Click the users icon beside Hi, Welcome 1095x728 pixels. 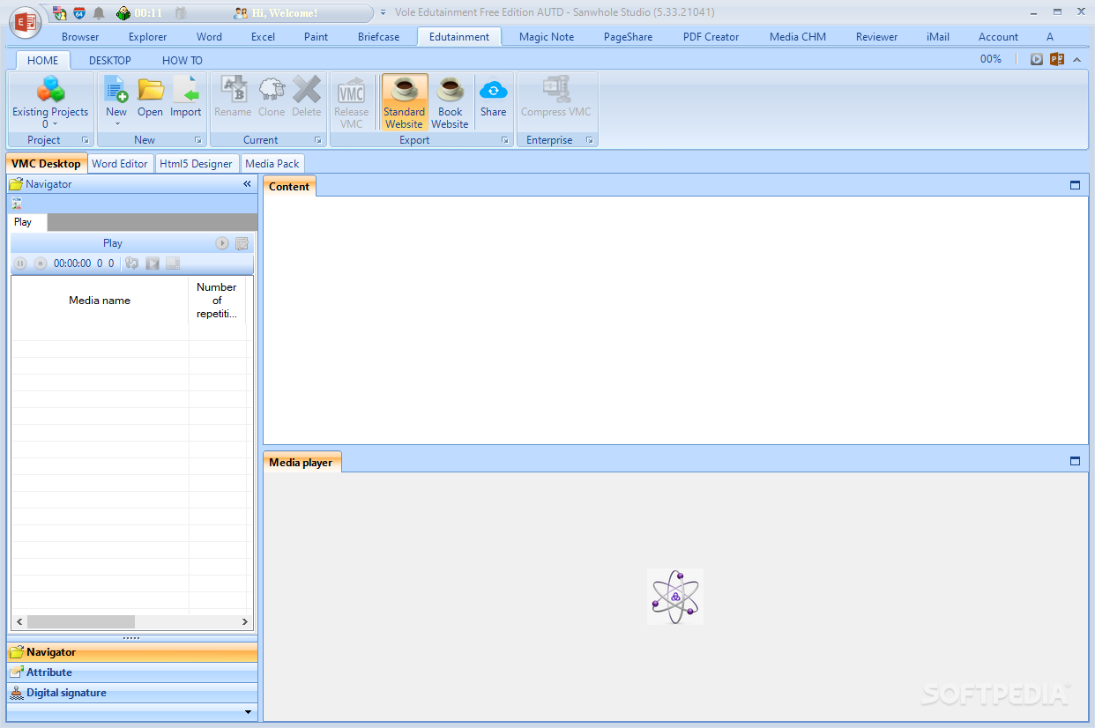pos(240,13)
